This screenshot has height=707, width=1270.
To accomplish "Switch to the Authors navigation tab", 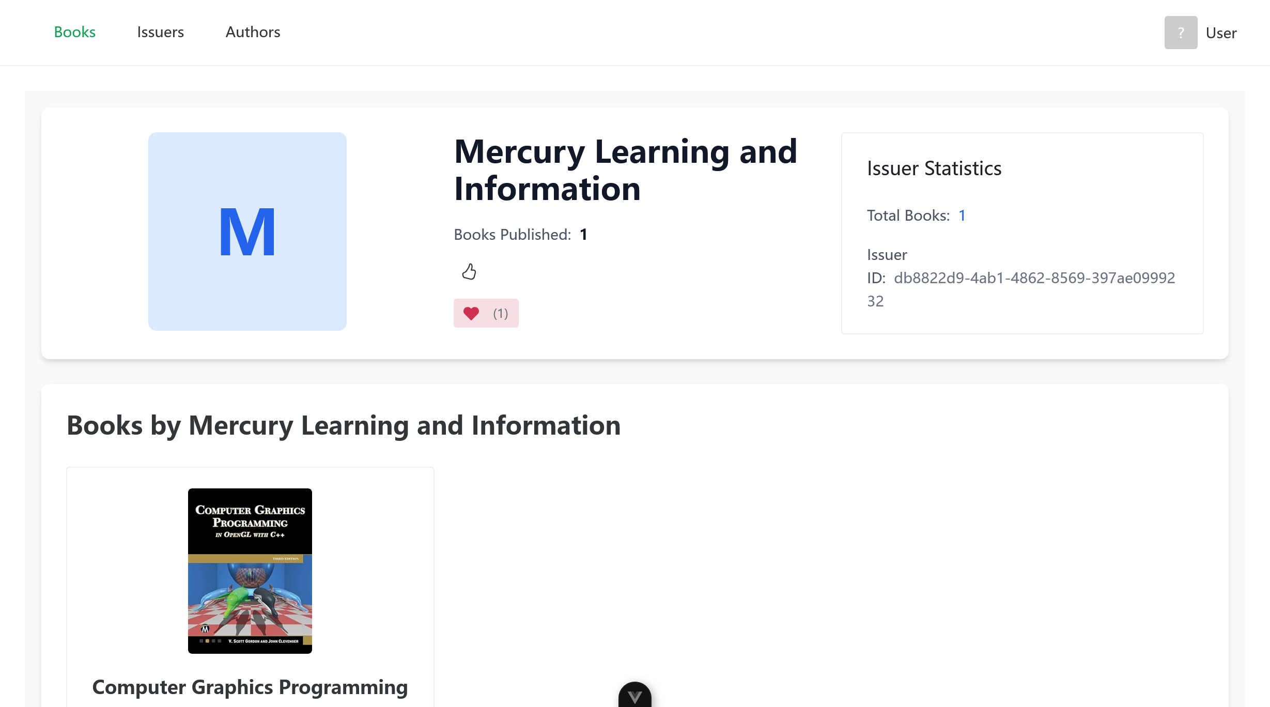I will click(253, 32).
